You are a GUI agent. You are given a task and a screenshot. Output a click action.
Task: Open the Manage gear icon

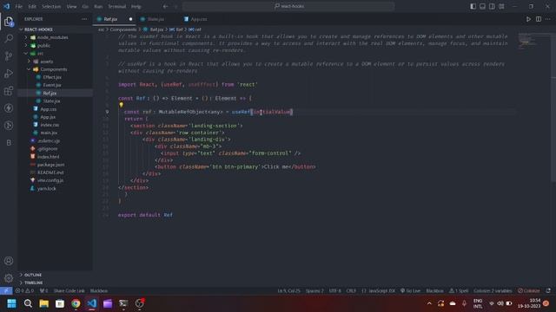pyautogui.click(x=9, y=278)
